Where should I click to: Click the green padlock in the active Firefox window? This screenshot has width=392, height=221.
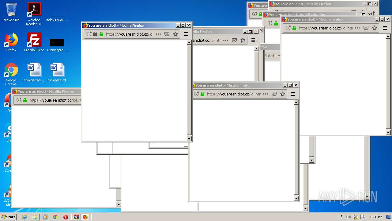click(x=101, y=34)
